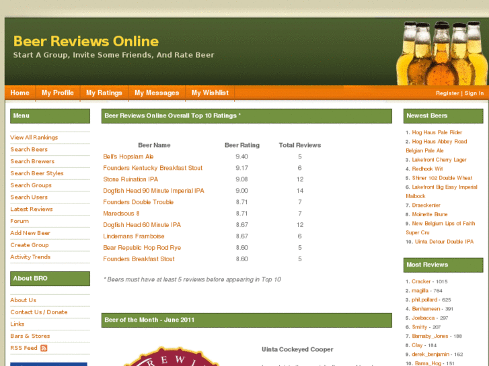This screenshot has height=366, width=489.
Task: Open My Ratings tab
Action: pos(104,93)
